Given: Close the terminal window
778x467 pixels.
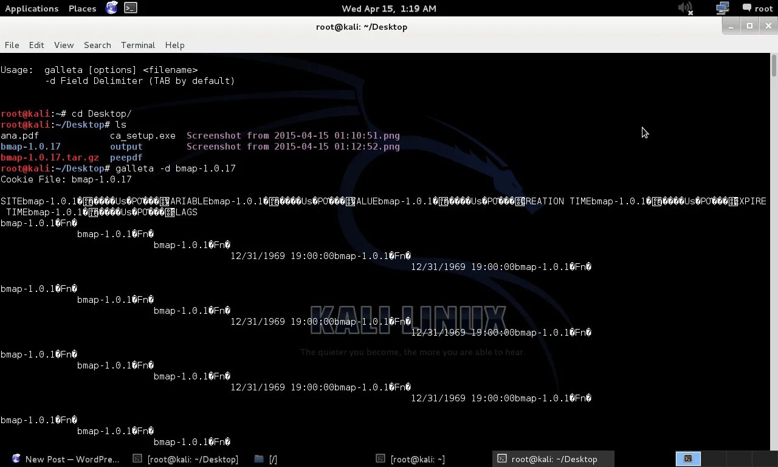Looking at the screenshot, I should click(768, 26).
